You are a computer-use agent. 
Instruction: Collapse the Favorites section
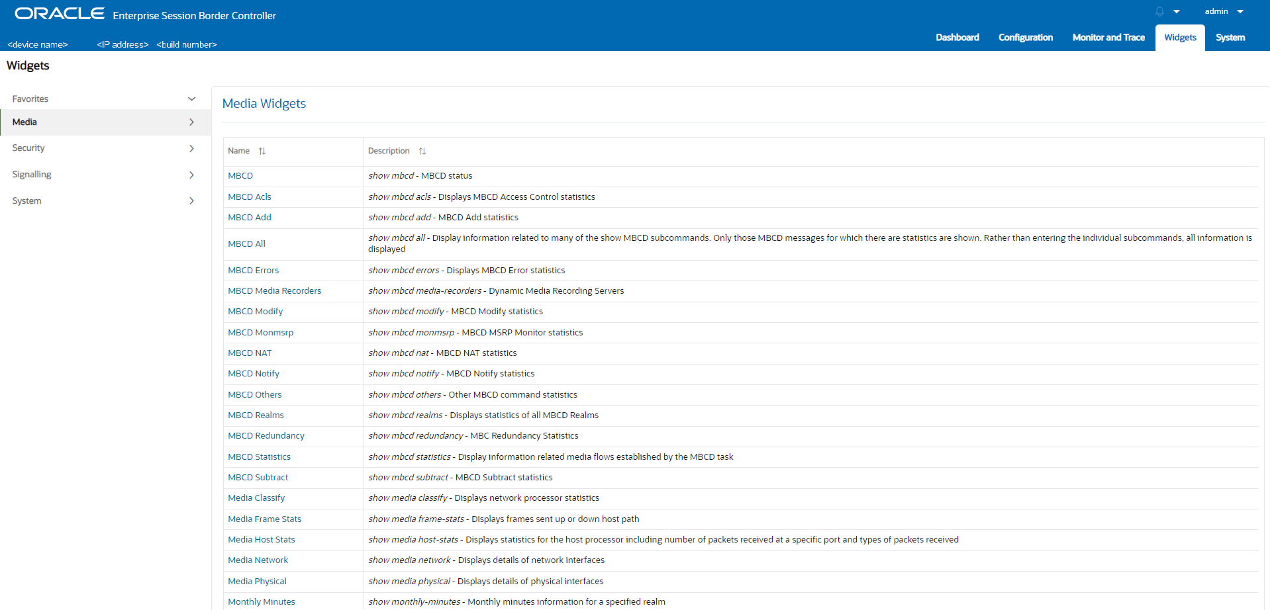click(x=191, y=99)
